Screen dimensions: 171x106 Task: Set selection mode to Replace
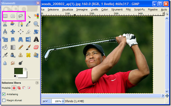(14, 88)
